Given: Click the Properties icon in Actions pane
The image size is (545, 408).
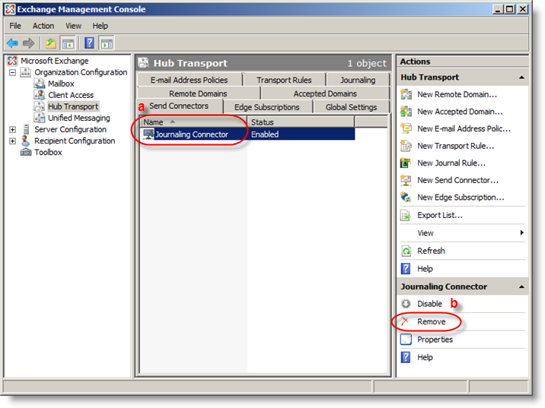Looking at the screenshot, I should click(x=406, y=340).
